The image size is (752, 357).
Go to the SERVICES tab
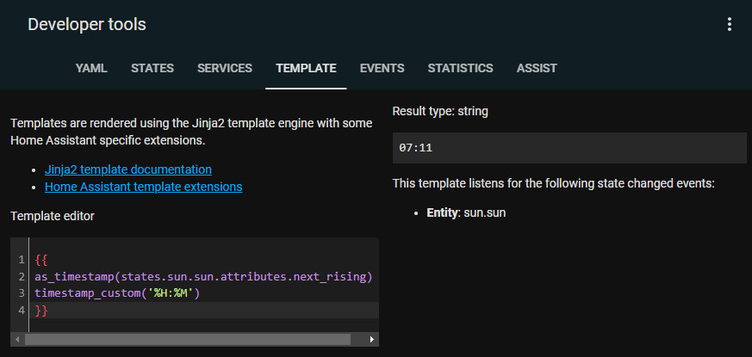click(x=225, y=68)
